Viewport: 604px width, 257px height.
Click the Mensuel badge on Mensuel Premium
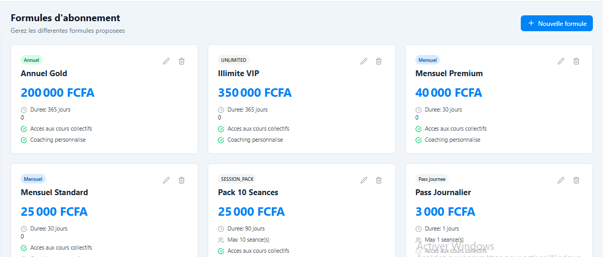click(428, 60)
